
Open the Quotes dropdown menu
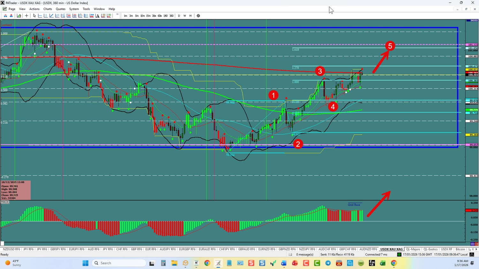pyautogui.click(x=60, y=9)
